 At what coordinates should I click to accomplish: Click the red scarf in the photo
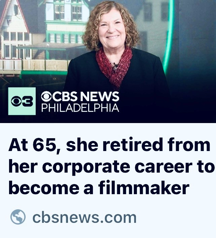pos(114,66)
